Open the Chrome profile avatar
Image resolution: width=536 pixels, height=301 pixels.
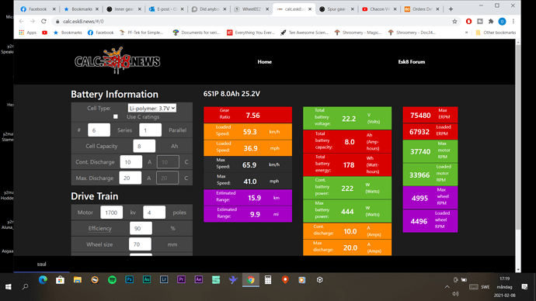click(502, 21)
